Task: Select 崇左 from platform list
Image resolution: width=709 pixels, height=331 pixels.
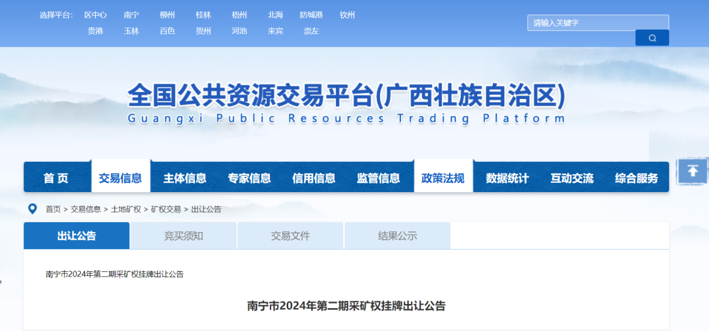Action: click(311, 31)
